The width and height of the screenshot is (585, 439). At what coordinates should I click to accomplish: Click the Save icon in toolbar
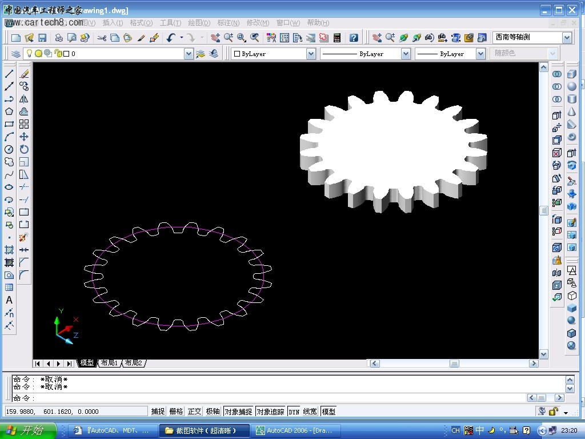pyautogui.click(x=42, y=38)
